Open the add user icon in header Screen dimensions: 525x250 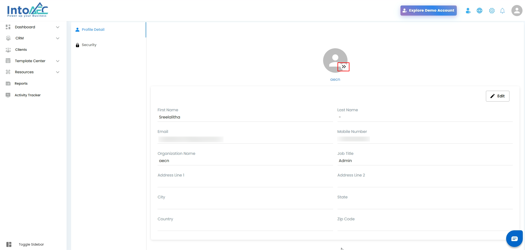pos(468,11)
